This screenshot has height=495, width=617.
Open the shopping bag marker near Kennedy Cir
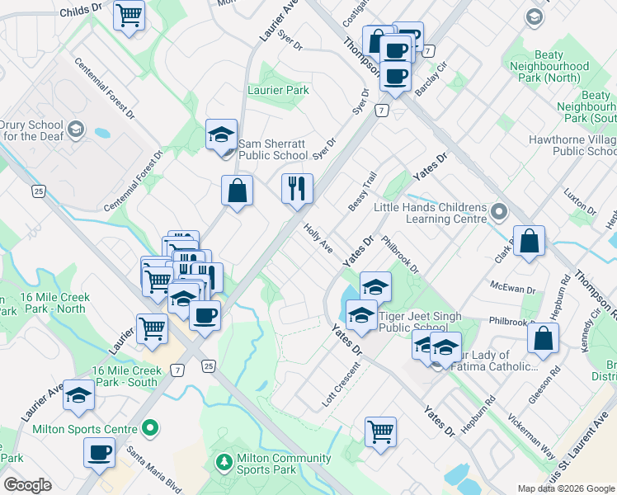pyautogui.click(x=543, y=339)
